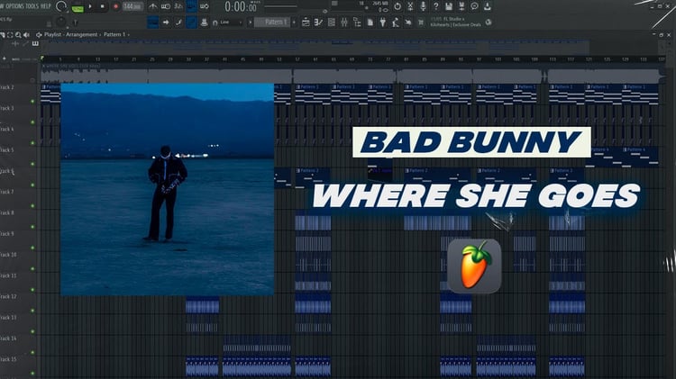Activate the red record button
Viewport: 676px width, 379px height.
tap(115, 6)
